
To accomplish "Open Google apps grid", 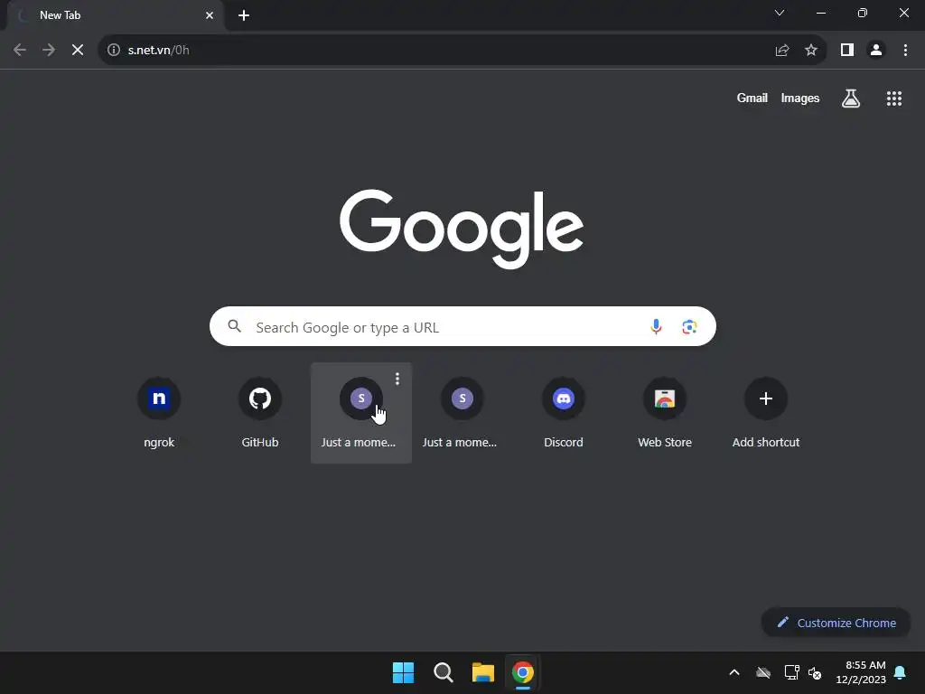I will click(893, 98).
